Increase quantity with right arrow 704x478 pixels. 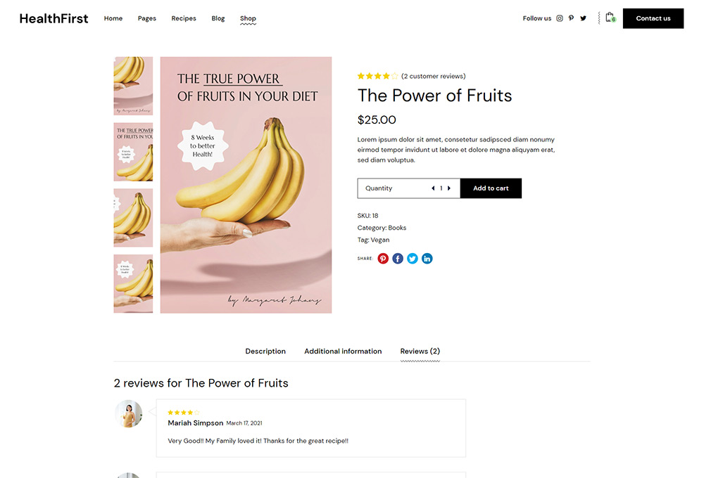pyautogui.click(x=449, y=188)
